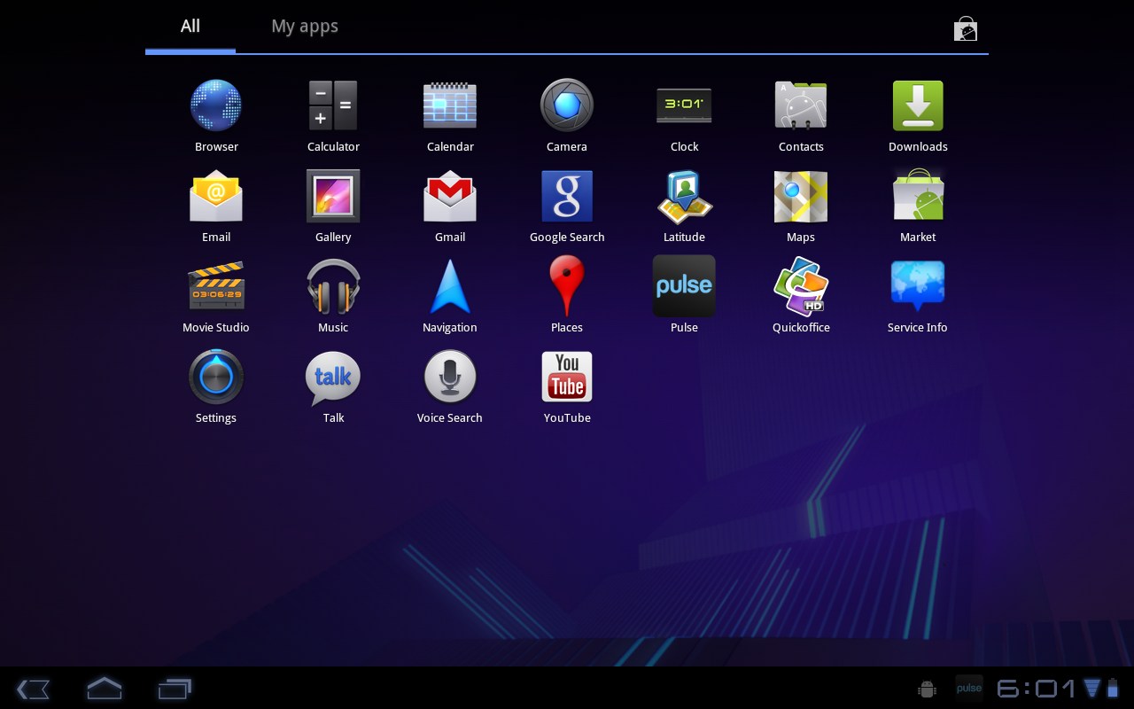Open system clock showing 6:01

click(1037, 688)
